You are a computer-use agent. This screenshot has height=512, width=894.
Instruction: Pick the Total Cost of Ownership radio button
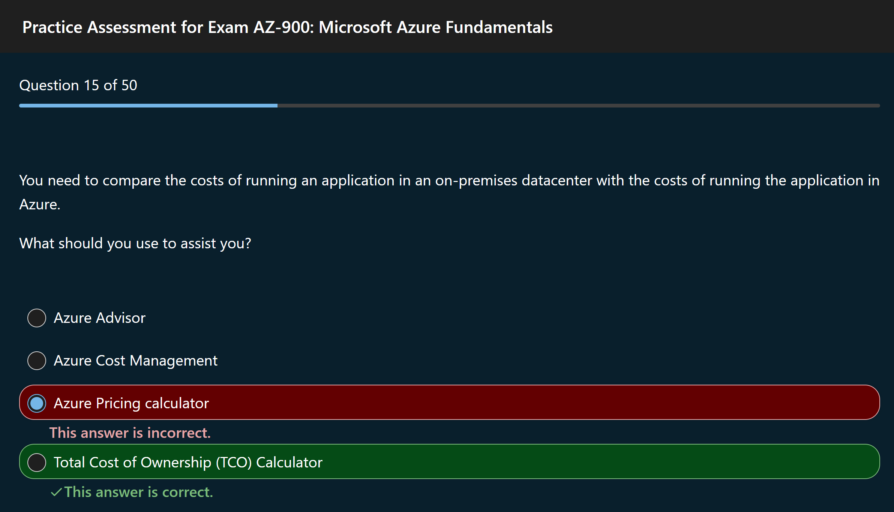(x=37, y=463)
